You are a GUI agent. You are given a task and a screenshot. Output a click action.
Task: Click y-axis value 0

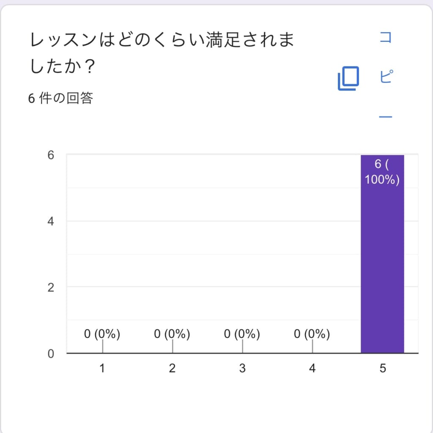pyautogui.click(x=51, y=354)
